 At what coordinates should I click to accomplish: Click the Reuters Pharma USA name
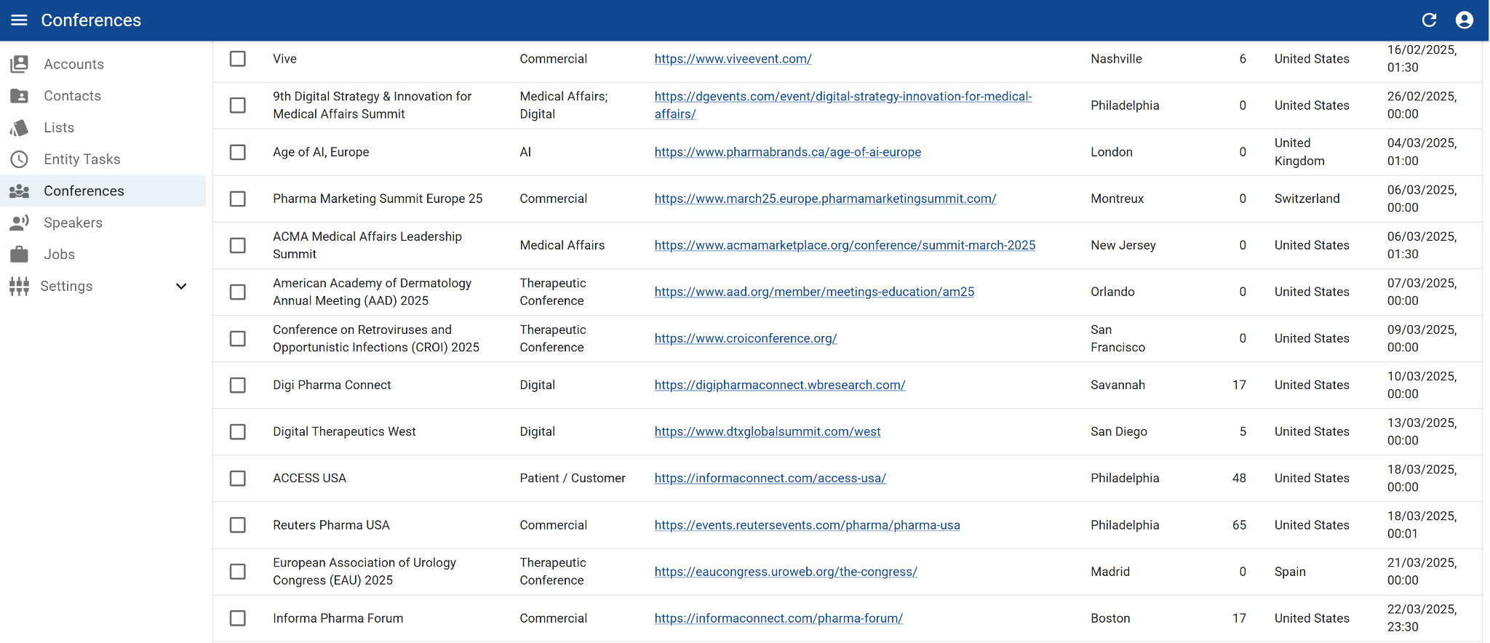coord(331,525)
